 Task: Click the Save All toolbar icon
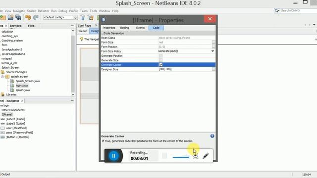tap(18, 18)
